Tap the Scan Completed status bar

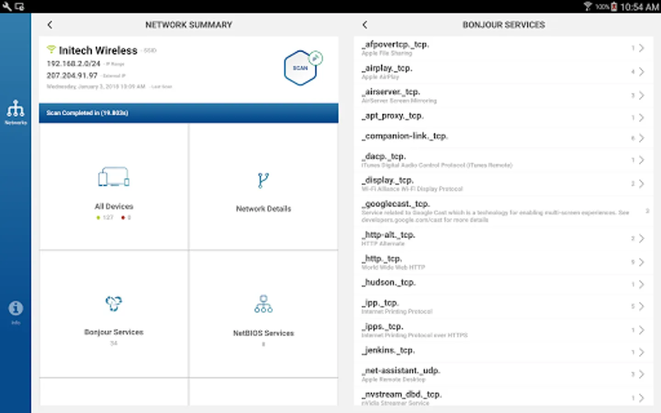(x=189, y=113)
